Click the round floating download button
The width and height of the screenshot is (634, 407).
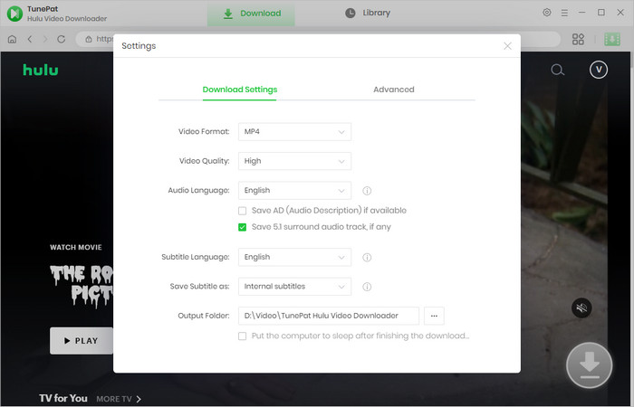pyautogui.click(x=589, y=365)
